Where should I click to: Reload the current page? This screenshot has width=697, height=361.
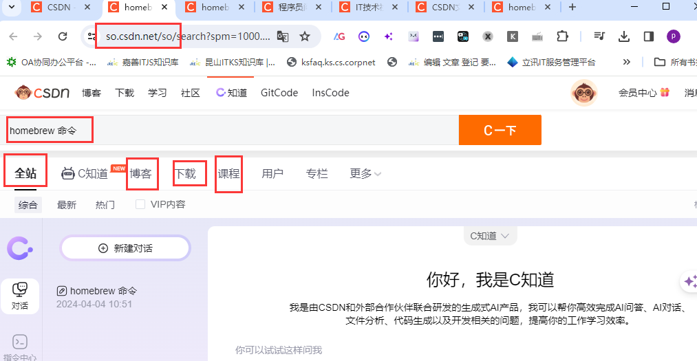pyautogui.click(x=63, y=36)
